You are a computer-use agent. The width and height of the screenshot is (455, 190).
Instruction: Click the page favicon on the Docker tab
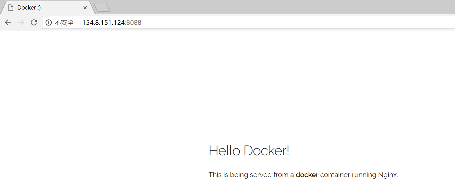point(11,8)
